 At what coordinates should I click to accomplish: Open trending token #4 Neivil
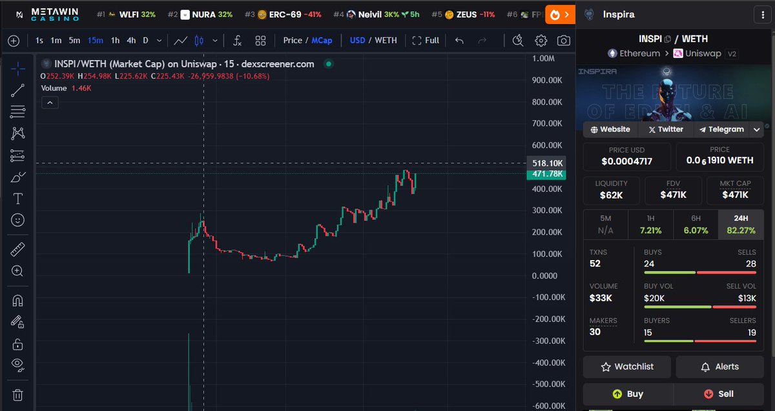click(x=377, y=14)
